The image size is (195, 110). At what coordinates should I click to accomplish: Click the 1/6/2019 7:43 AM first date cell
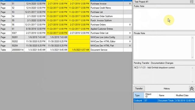click(35, 37)
